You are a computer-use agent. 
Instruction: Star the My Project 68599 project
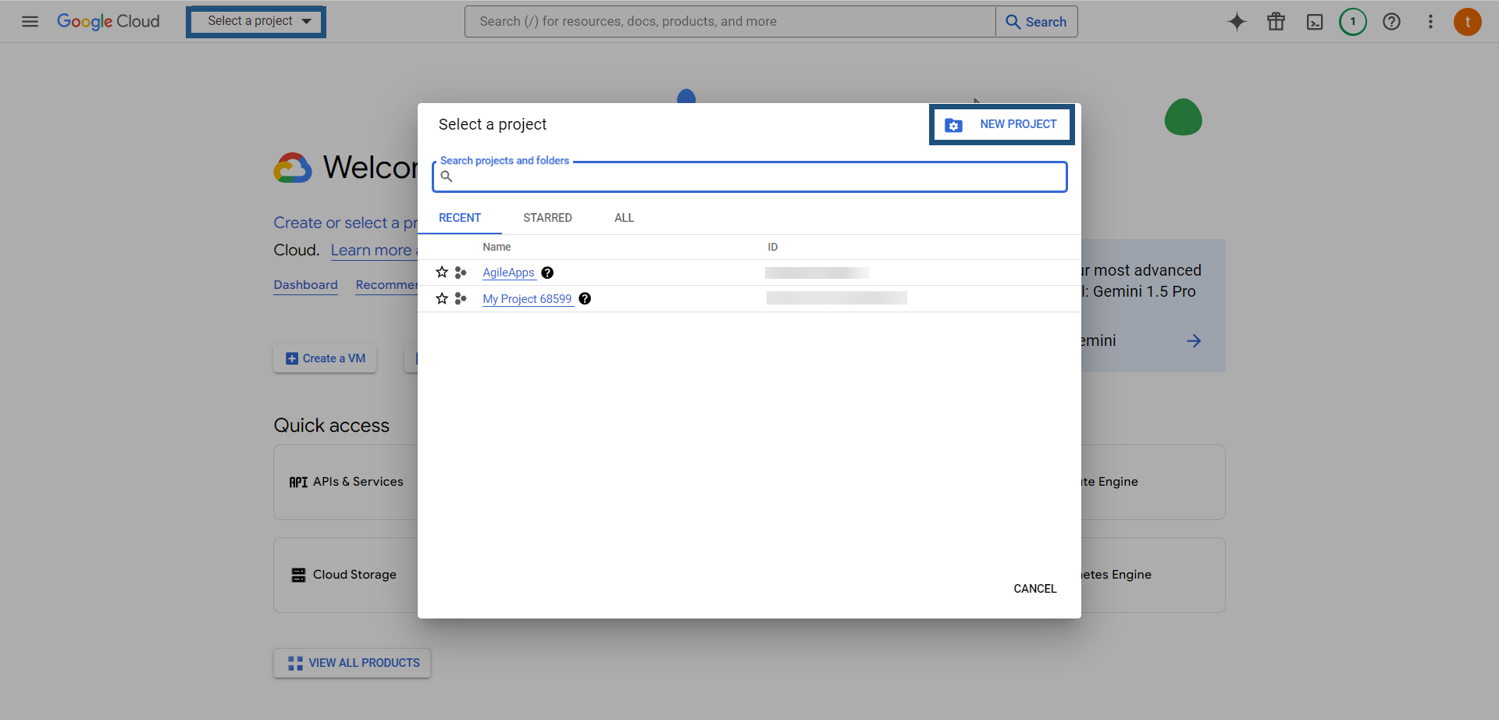point(442,299)
